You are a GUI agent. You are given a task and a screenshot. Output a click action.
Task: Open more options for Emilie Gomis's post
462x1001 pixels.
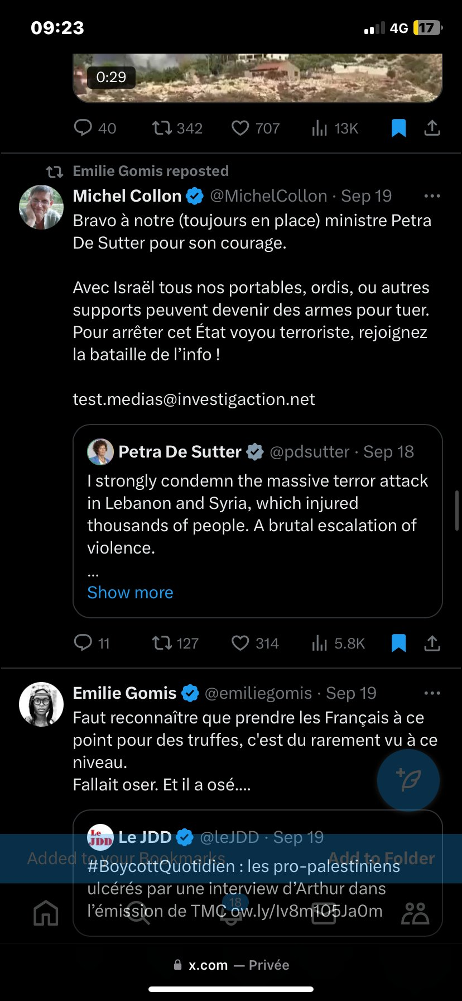tap(432, 693)
